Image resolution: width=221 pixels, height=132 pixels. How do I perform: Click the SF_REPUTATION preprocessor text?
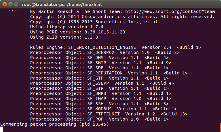click(x=105, y=73)
